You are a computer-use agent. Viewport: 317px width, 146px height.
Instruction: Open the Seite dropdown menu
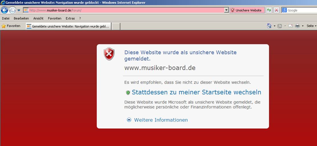[x=311, y=26]
